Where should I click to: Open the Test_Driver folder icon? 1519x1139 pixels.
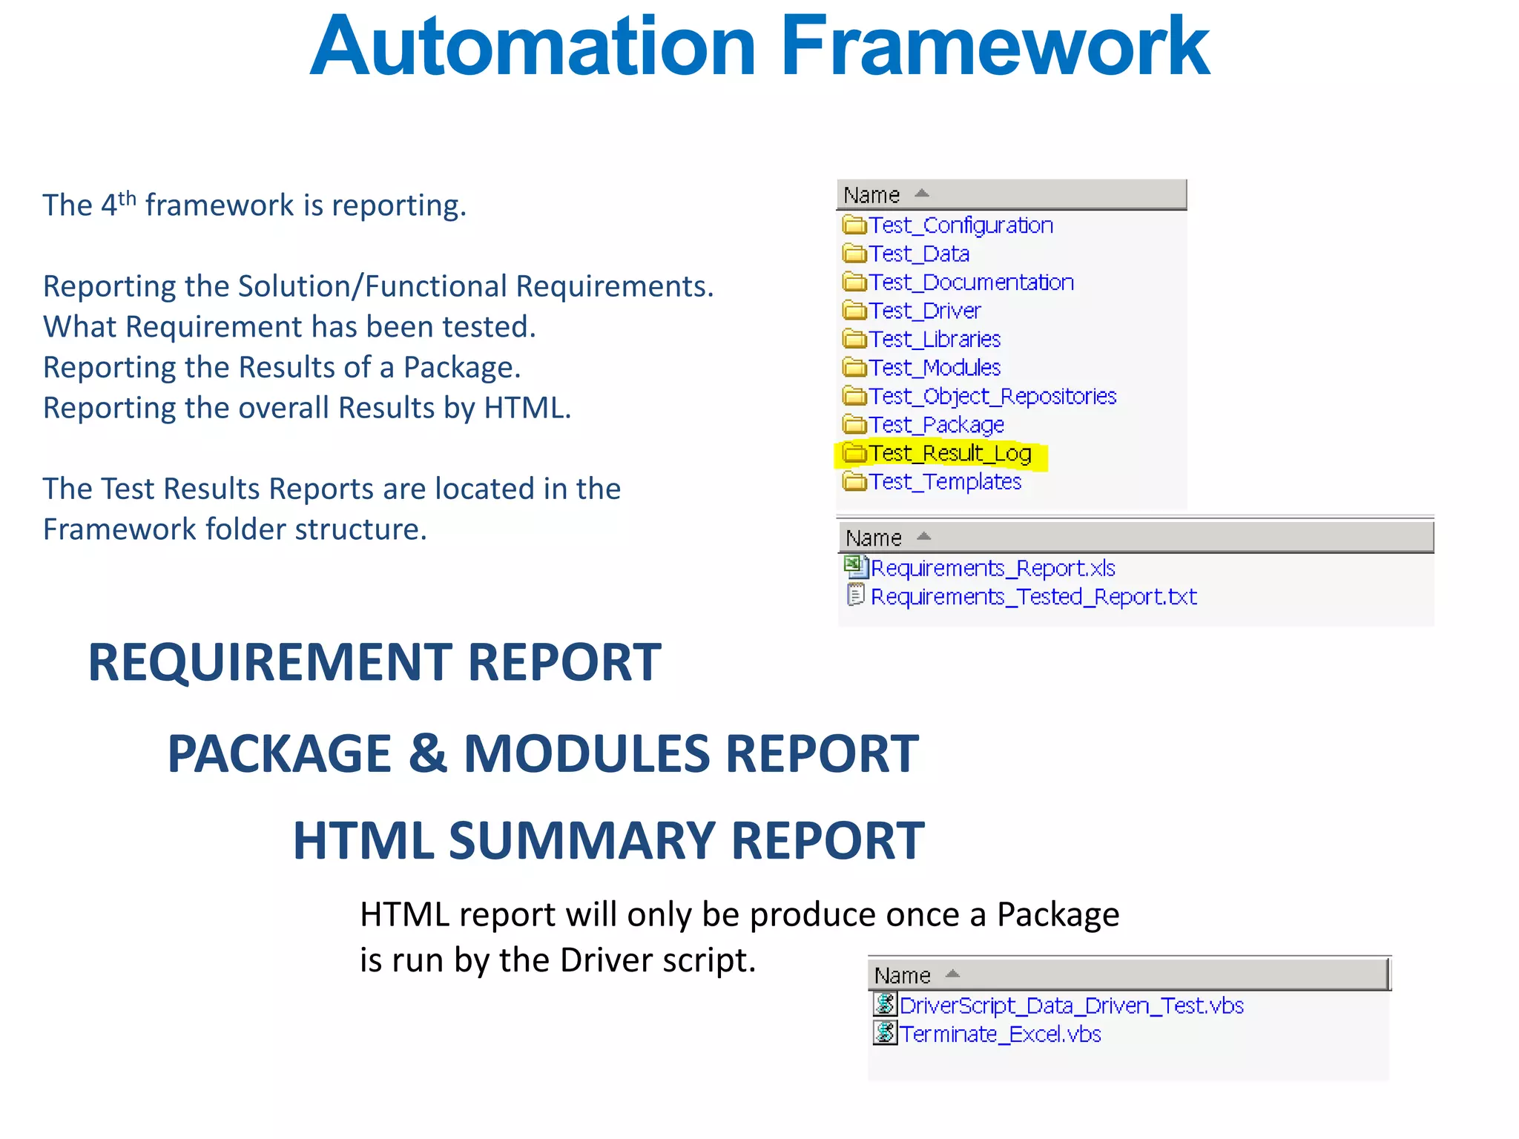coord(854,310)
